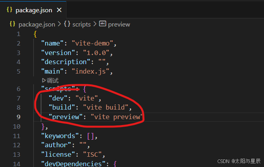Expand chevron after scripts breadcrumb

95,24
